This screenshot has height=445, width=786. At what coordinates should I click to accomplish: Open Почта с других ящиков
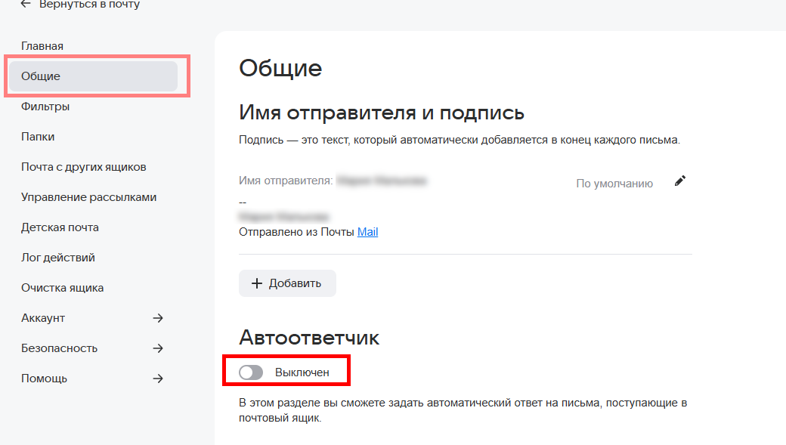(84, 167)
